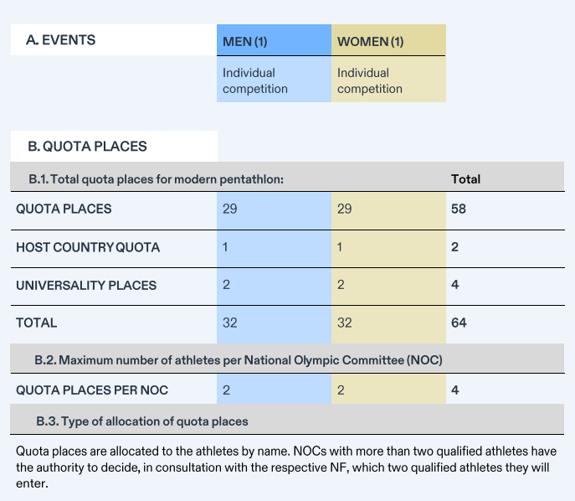Click the women's value 1 in HOST COUNTRY QUOTA row
The height and width of the screenshot is (501, 575).
340,247
